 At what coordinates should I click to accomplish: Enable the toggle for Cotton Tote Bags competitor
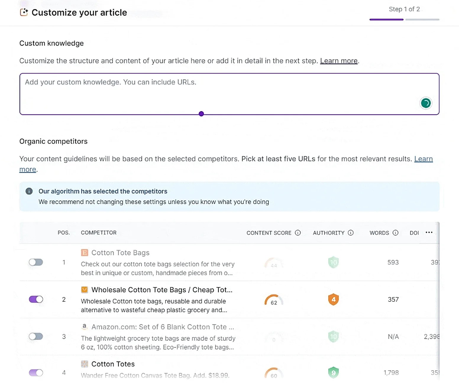36,262
